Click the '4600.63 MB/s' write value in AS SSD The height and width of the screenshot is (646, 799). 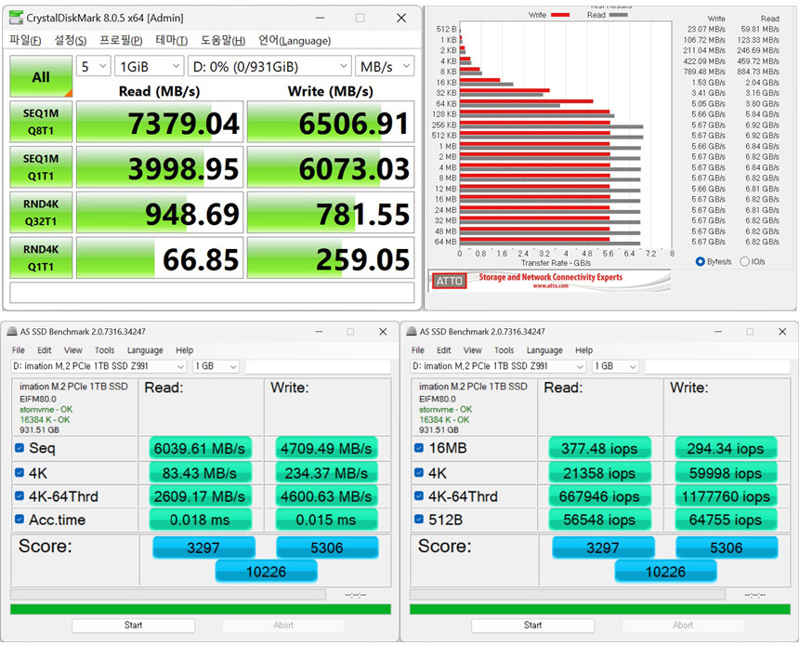[326, 496]
